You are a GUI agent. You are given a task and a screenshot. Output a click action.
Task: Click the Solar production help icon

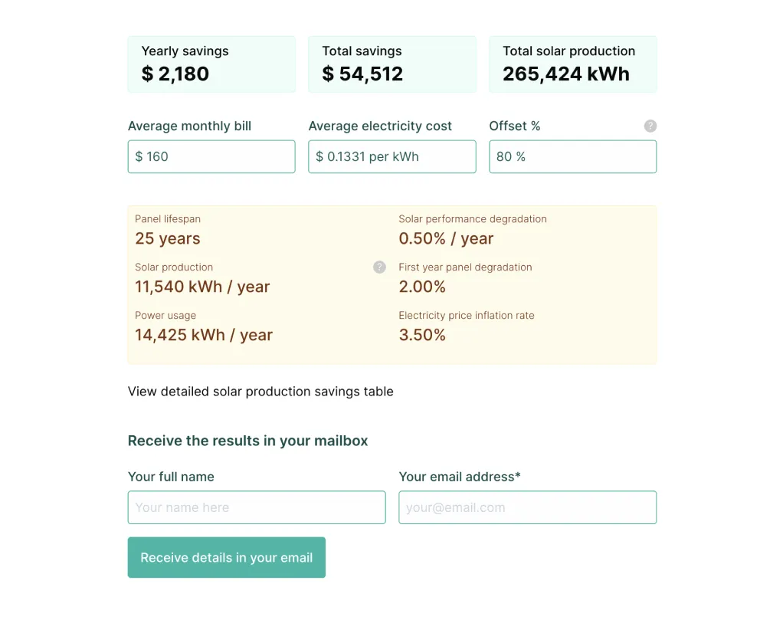tap(379, 267)
